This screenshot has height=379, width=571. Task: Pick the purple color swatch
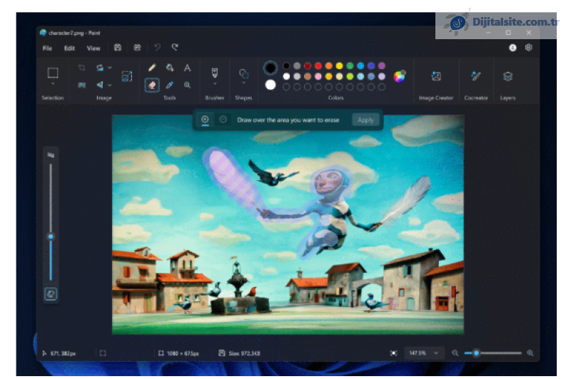tap(381, 66)
